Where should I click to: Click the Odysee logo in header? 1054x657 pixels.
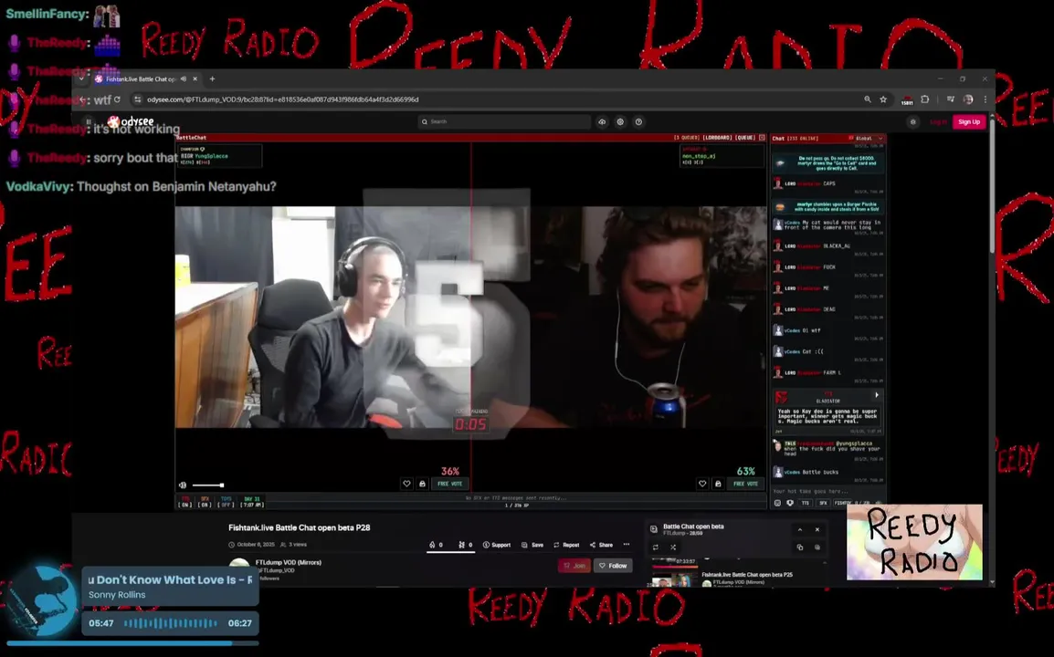point(131,121)
